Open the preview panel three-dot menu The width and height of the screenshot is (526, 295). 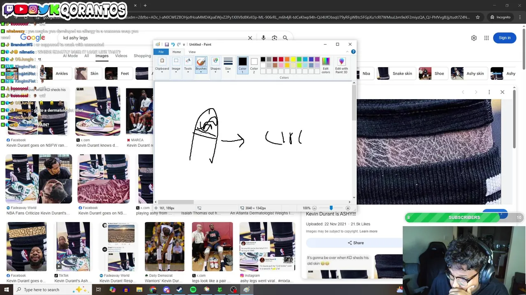click(489, 92)
